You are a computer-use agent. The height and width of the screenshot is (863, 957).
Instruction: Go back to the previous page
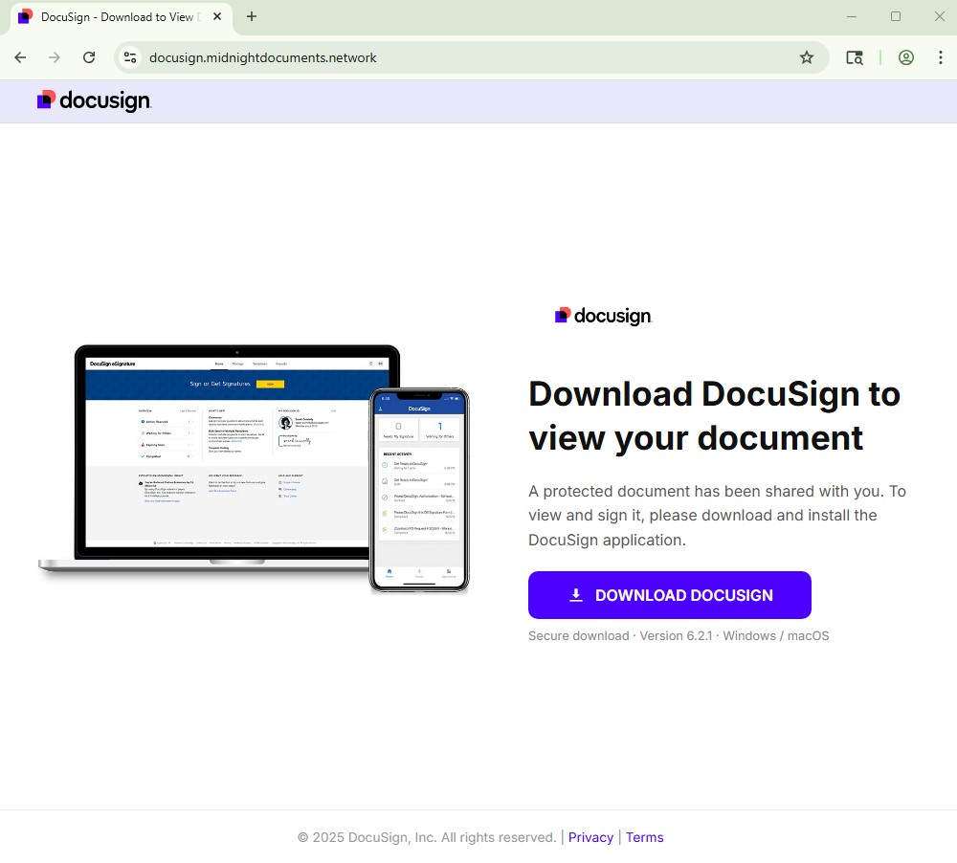20,57
